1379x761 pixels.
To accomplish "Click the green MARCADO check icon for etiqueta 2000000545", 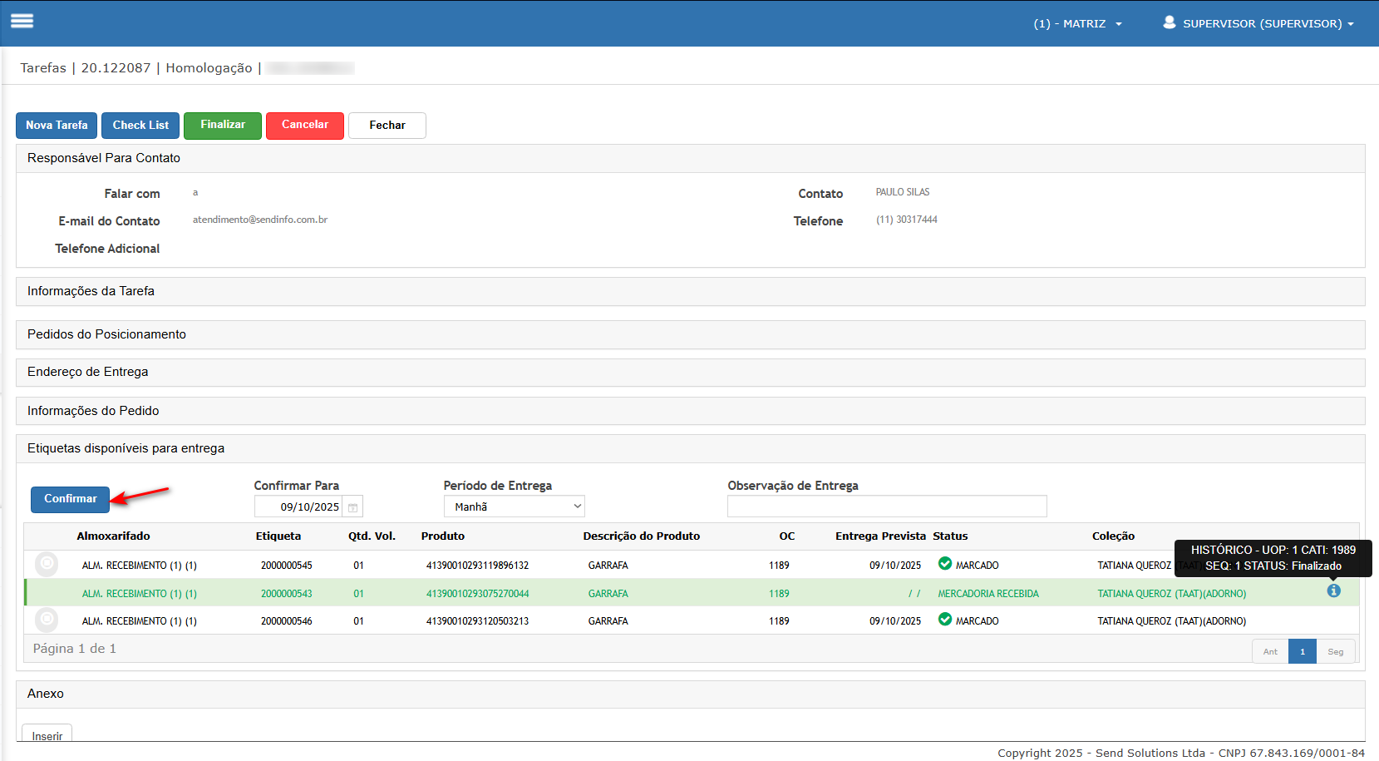I will (944, 564).
